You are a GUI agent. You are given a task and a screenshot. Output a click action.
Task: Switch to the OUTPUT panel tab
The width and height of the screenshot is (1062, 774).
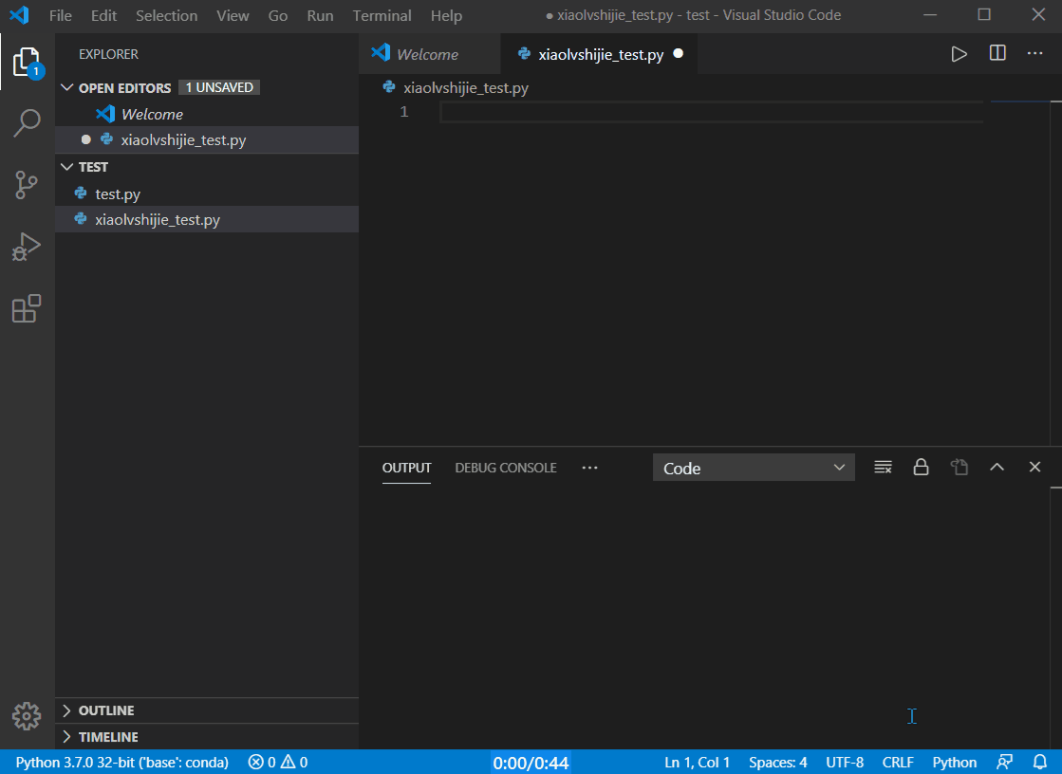tap(406, 468)
